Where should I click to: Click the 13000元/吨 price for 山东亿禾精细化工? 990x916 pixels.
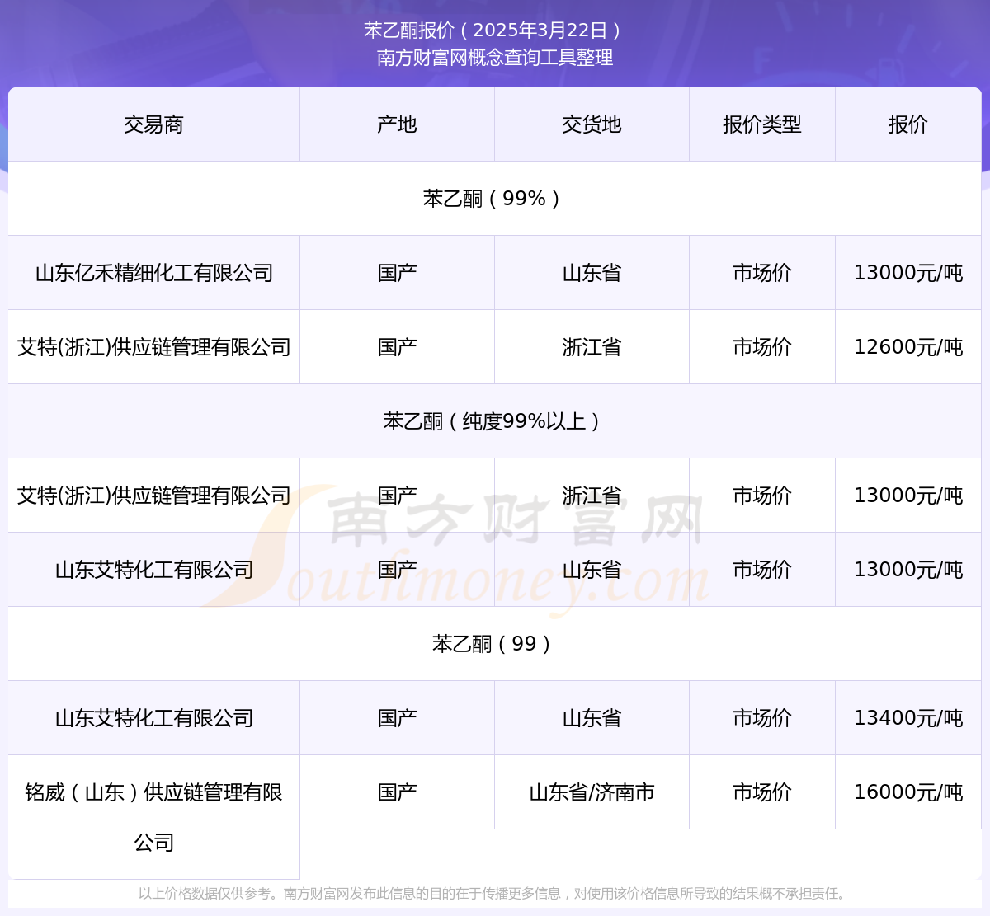(x=908, y=273)
